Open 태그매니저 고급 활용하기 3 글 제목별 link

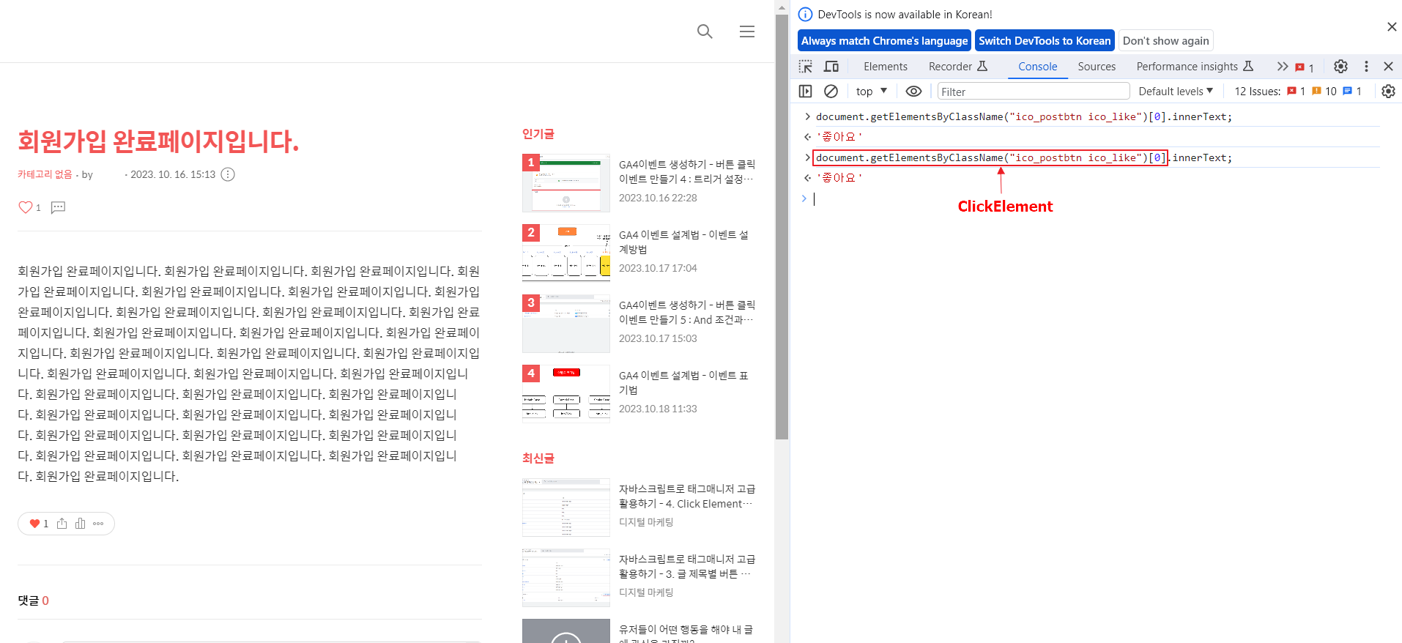(686, 566)
